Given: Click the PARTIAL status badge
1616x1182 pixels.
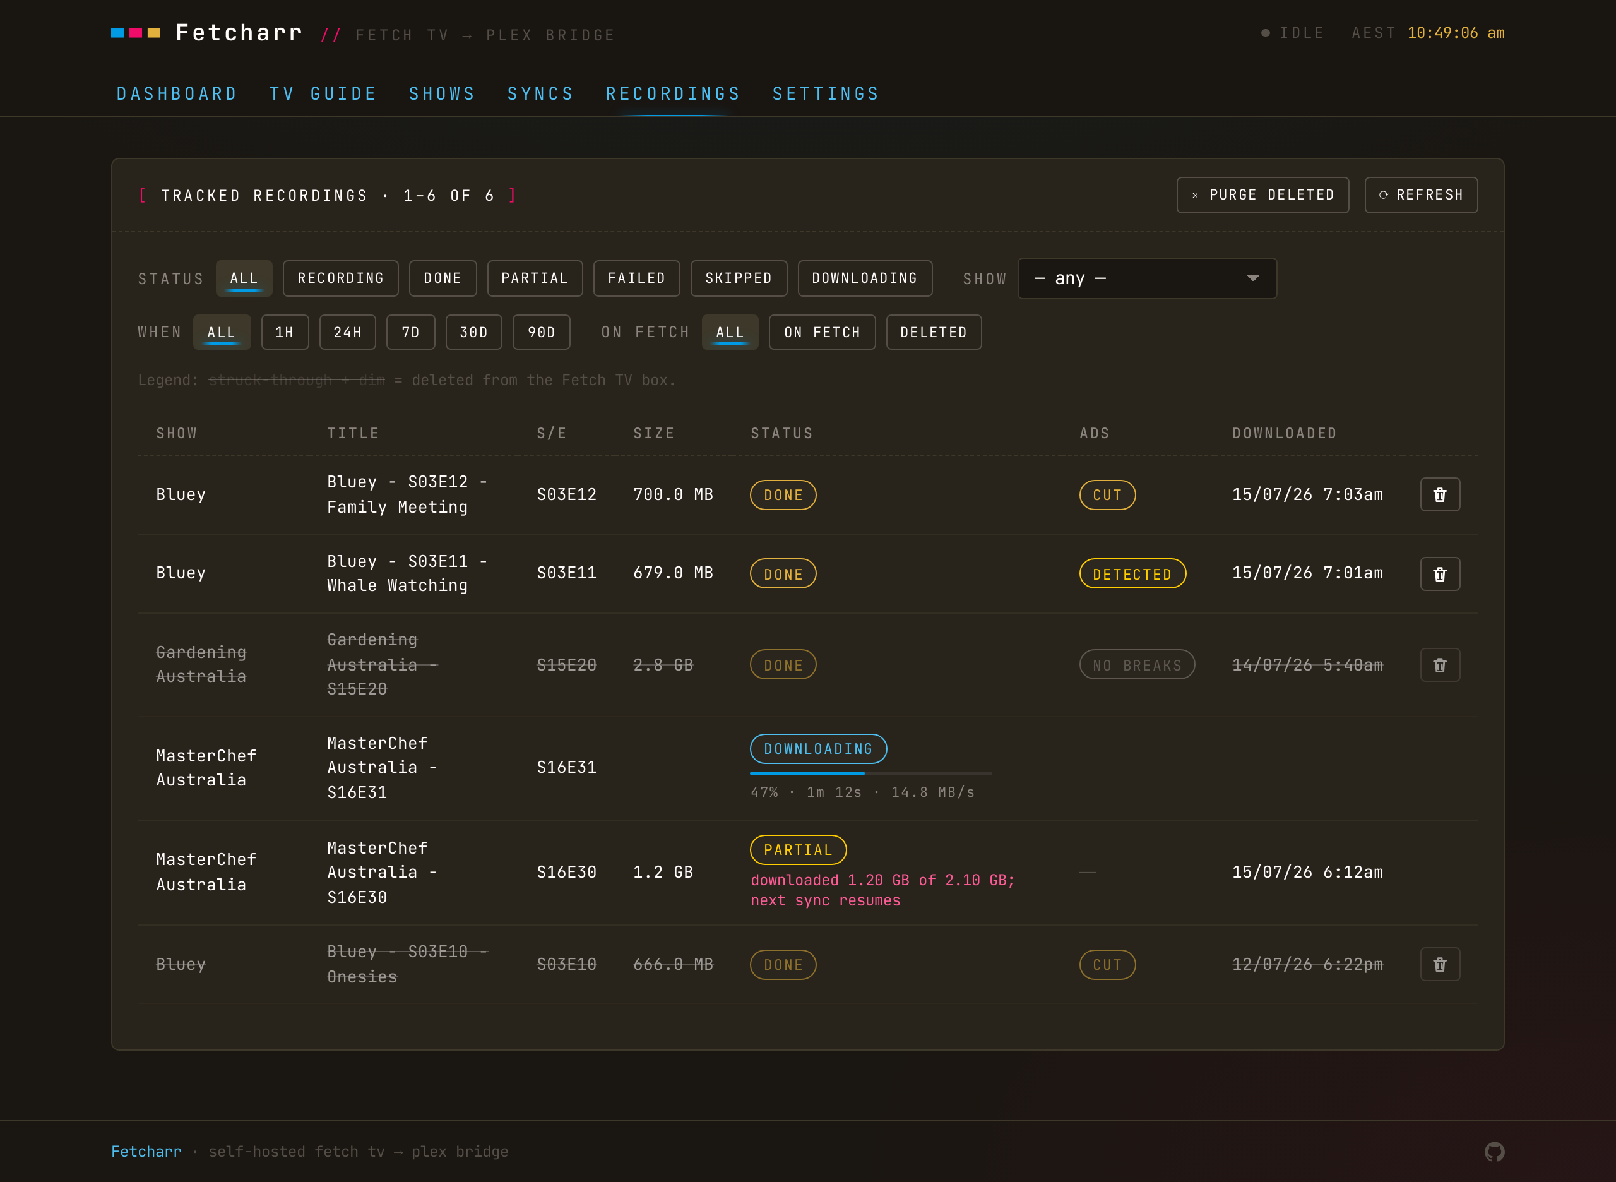Looking at the screenshot, I should (799, 849).
